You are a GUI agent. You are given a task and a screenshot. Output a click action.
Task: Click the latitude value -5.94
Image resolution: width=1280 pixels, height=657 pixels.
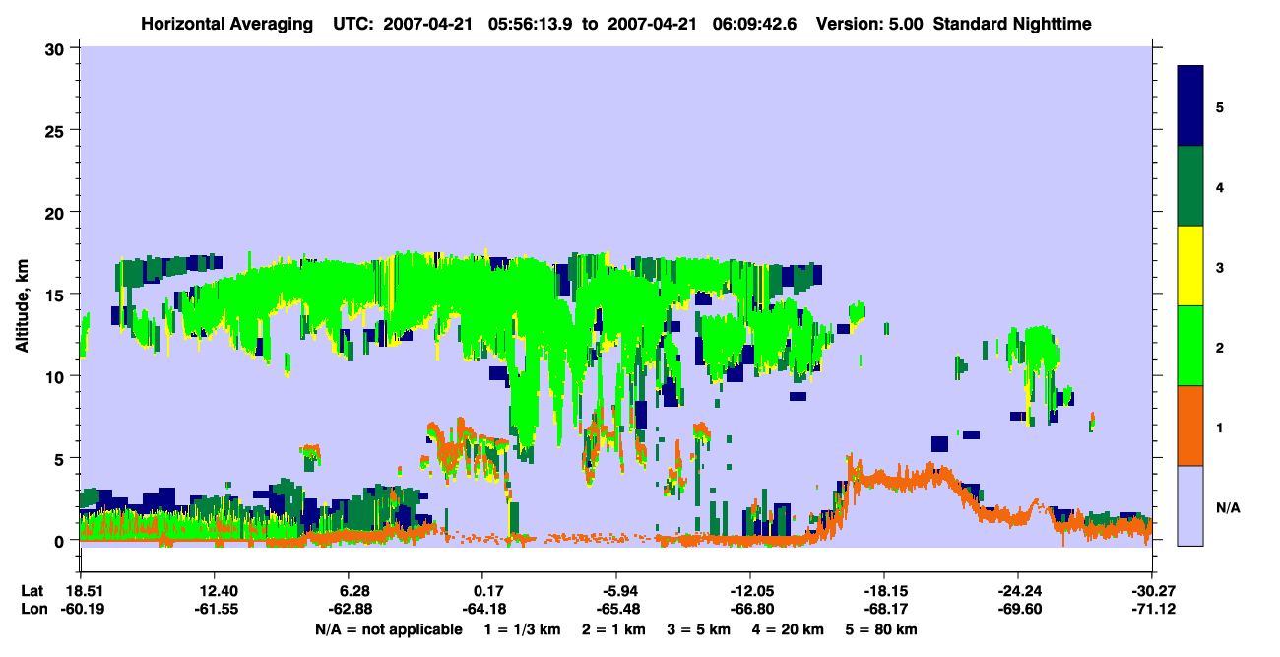615,591
